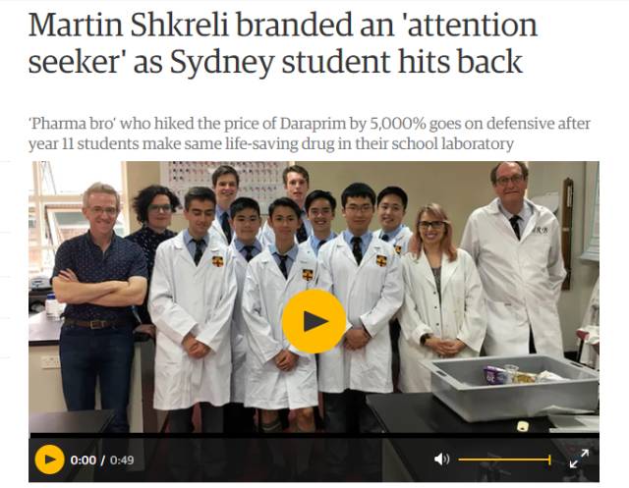Click the 0:49 video duration label
Screen dimensions: 629x488
tap(122, 460)
